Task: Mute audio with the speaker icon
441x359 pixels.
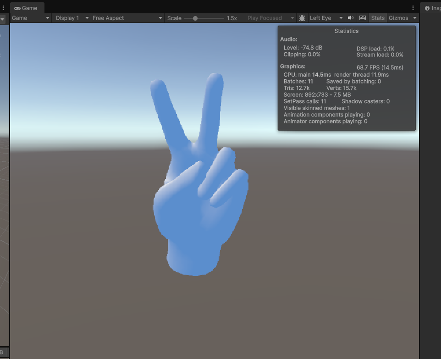Action: 350,18
